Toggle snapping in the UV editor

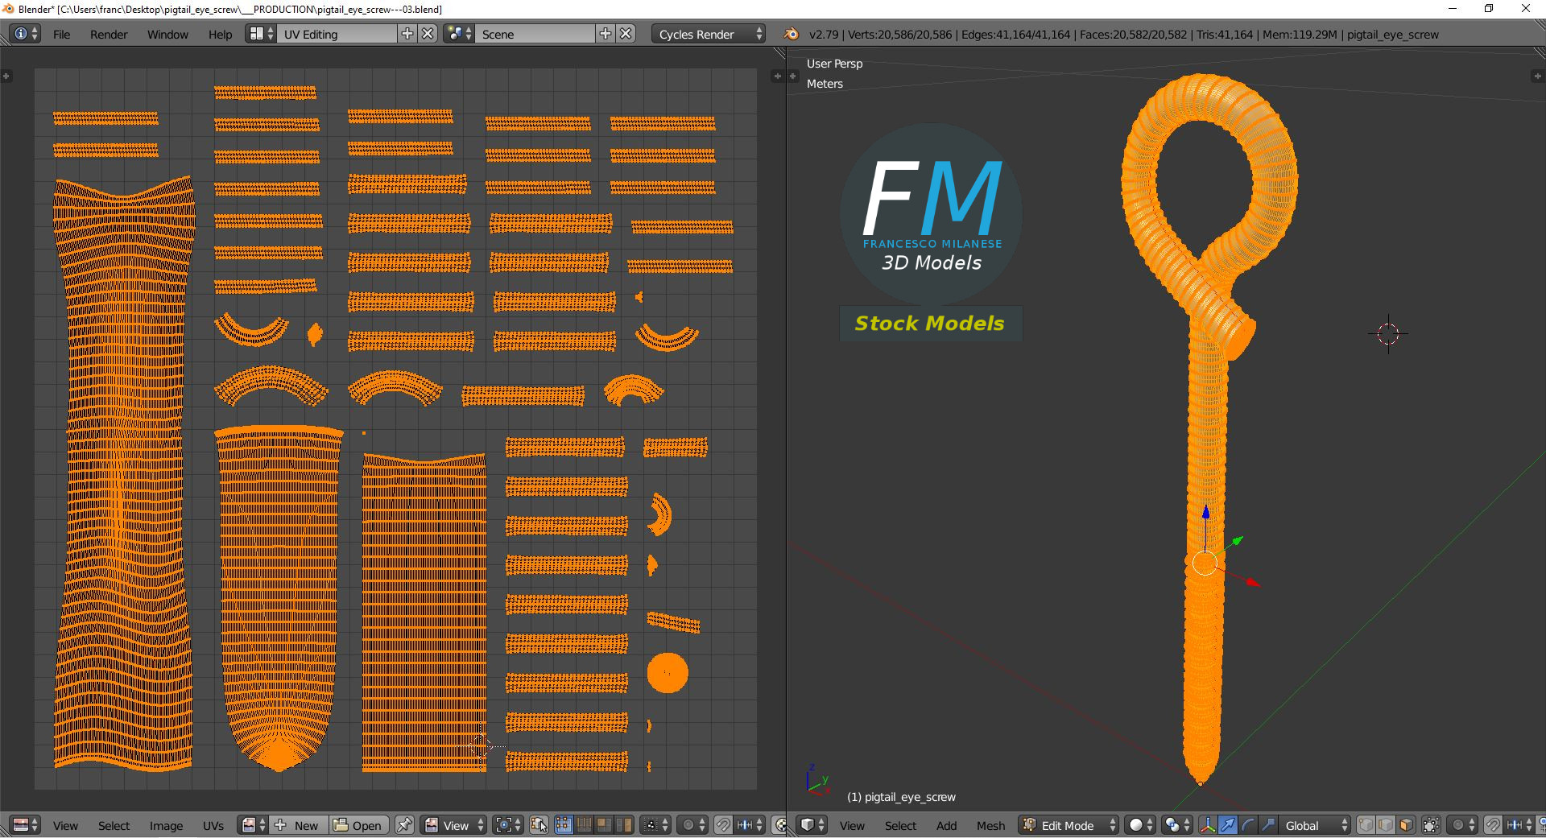(x=723, y=825)
